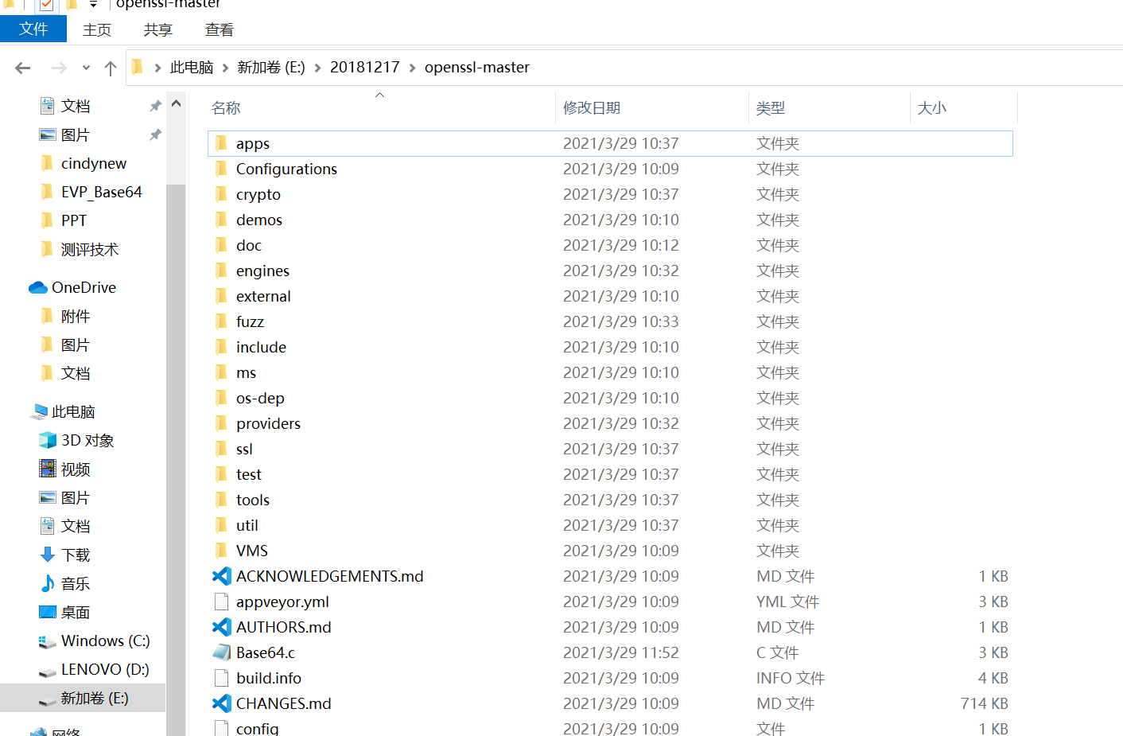
Task: Select the Base64.c file icon
Action: [221, 652]
